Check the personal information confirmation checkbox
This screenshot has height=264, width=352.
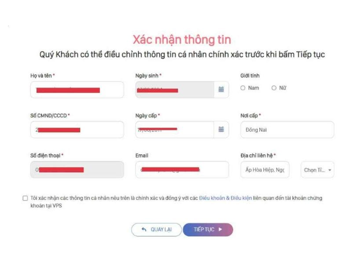(x=25, y=198)
